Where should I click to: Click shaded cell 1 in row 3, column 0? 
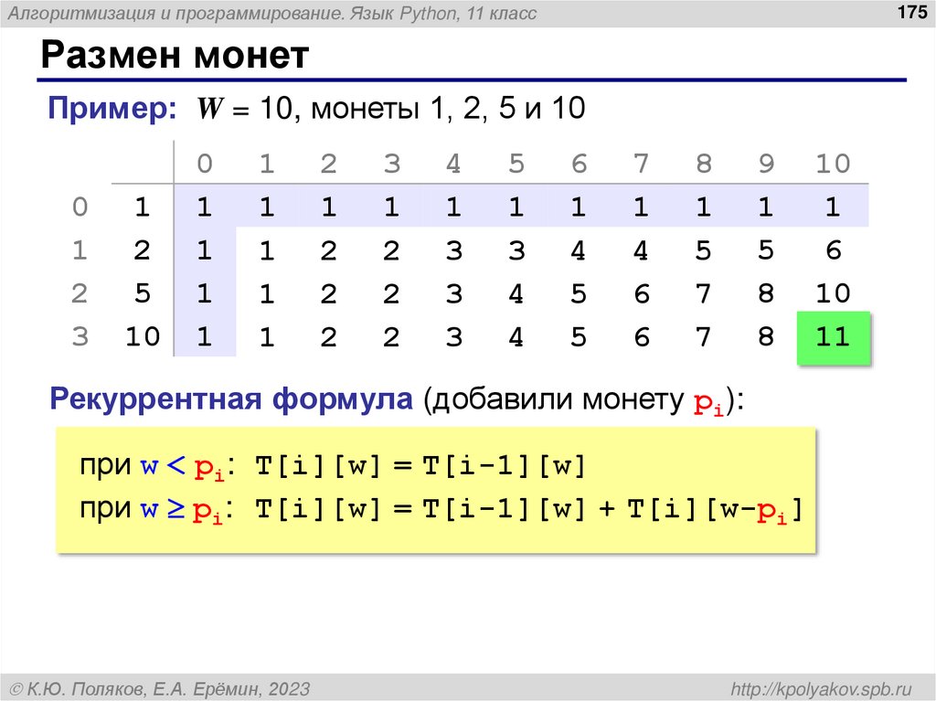(204, 336)
